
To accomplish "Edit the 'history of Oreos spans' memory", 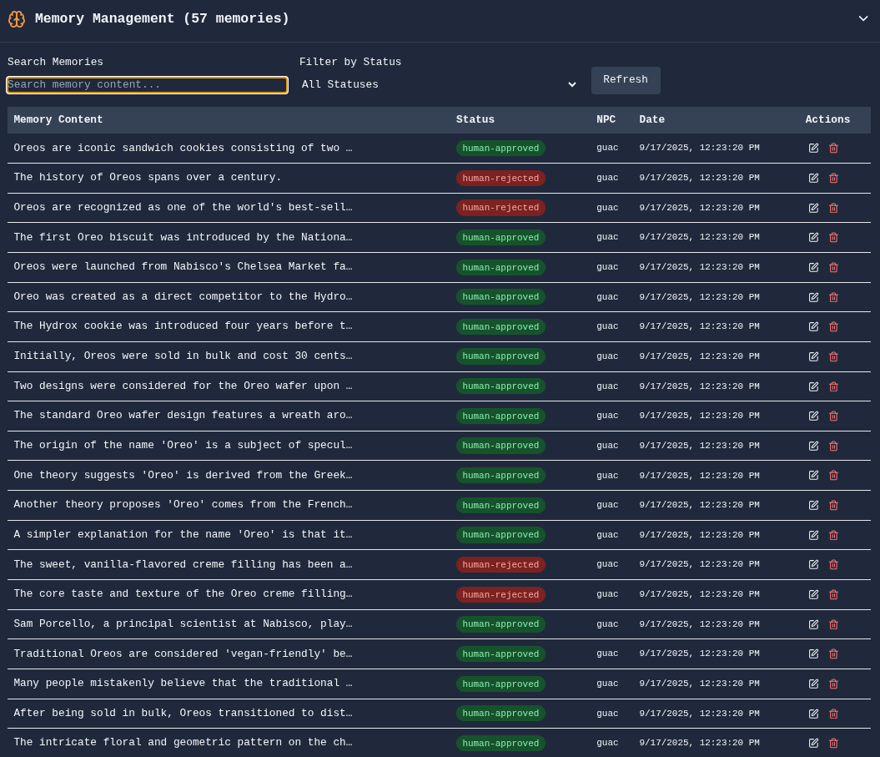I will tap(814, 178).
